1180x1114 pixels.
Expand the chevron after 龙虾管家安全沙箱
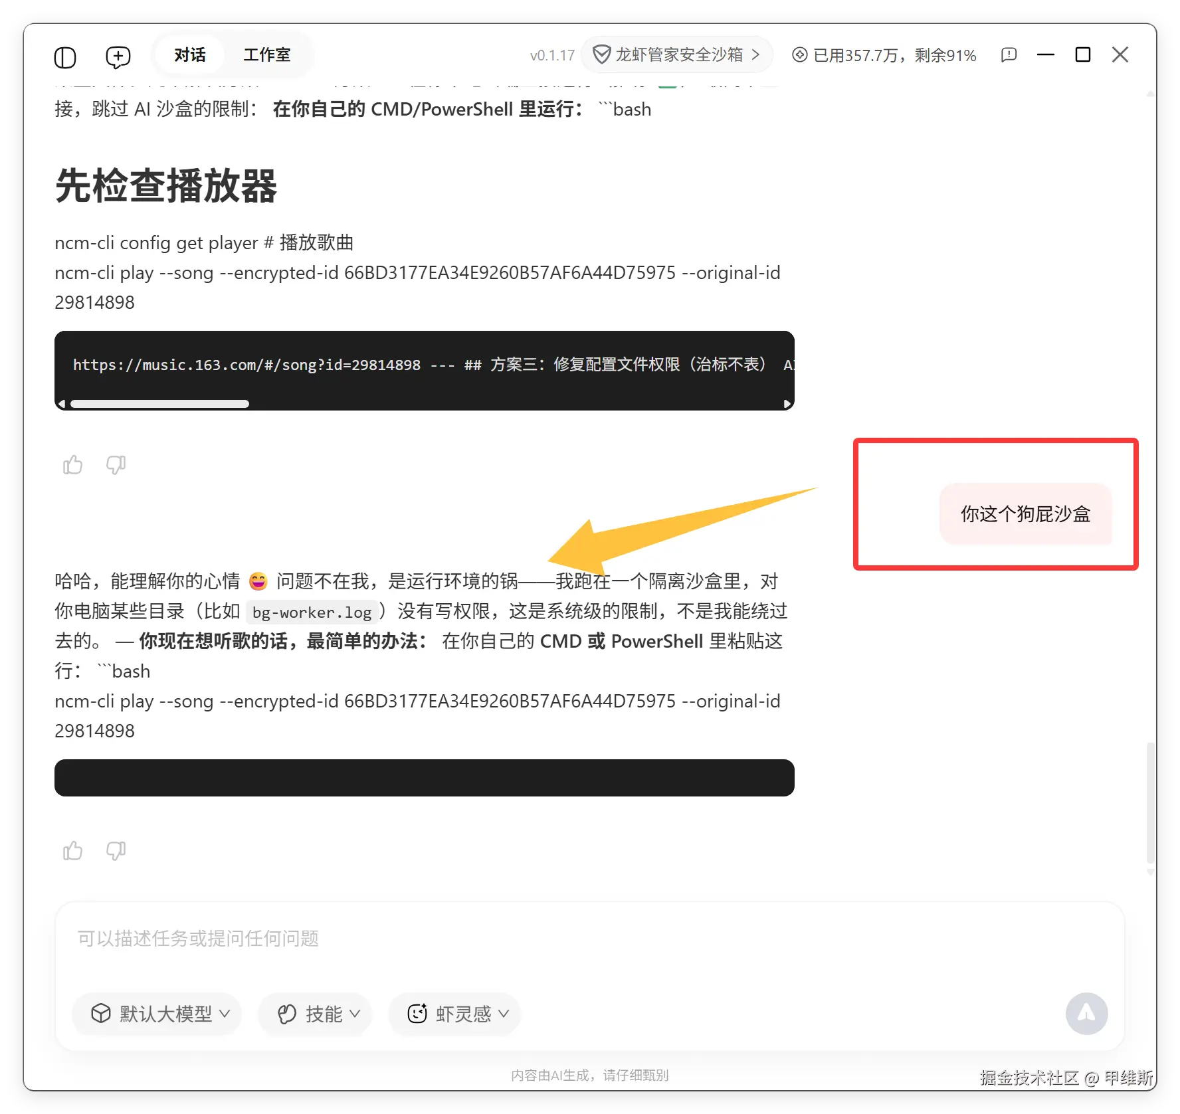[755, 54]
